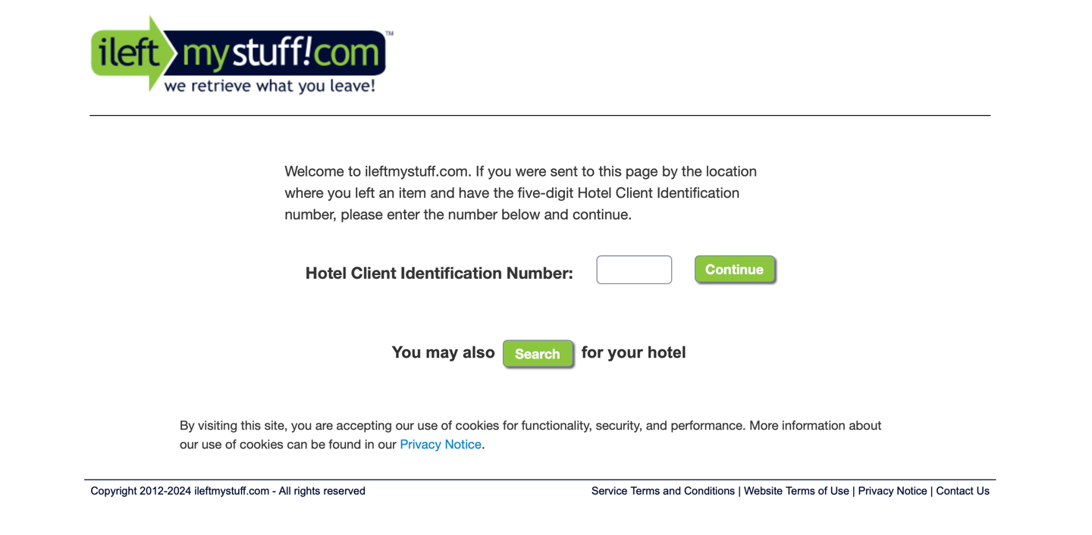Viewport: 1092px width, 535px height.
Task: View the Website Terms of Use
Action: pos(795,491)
